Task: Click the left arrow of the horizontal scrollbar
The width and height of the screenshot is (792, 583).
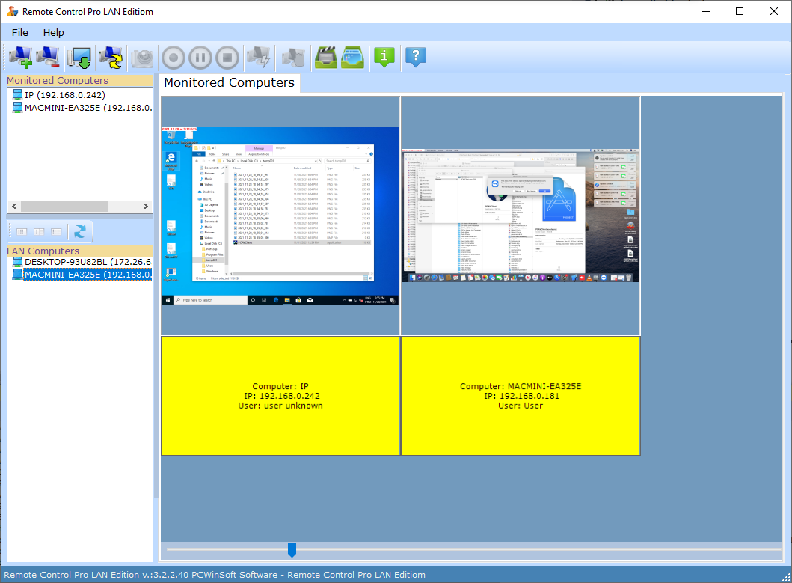Action: click(14, 207)
